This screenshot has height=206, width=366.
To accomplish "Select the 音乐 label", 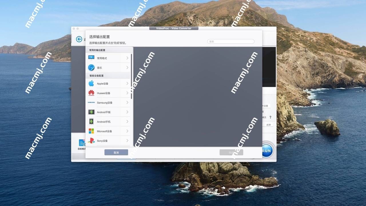I will click(x=99, y=68).
